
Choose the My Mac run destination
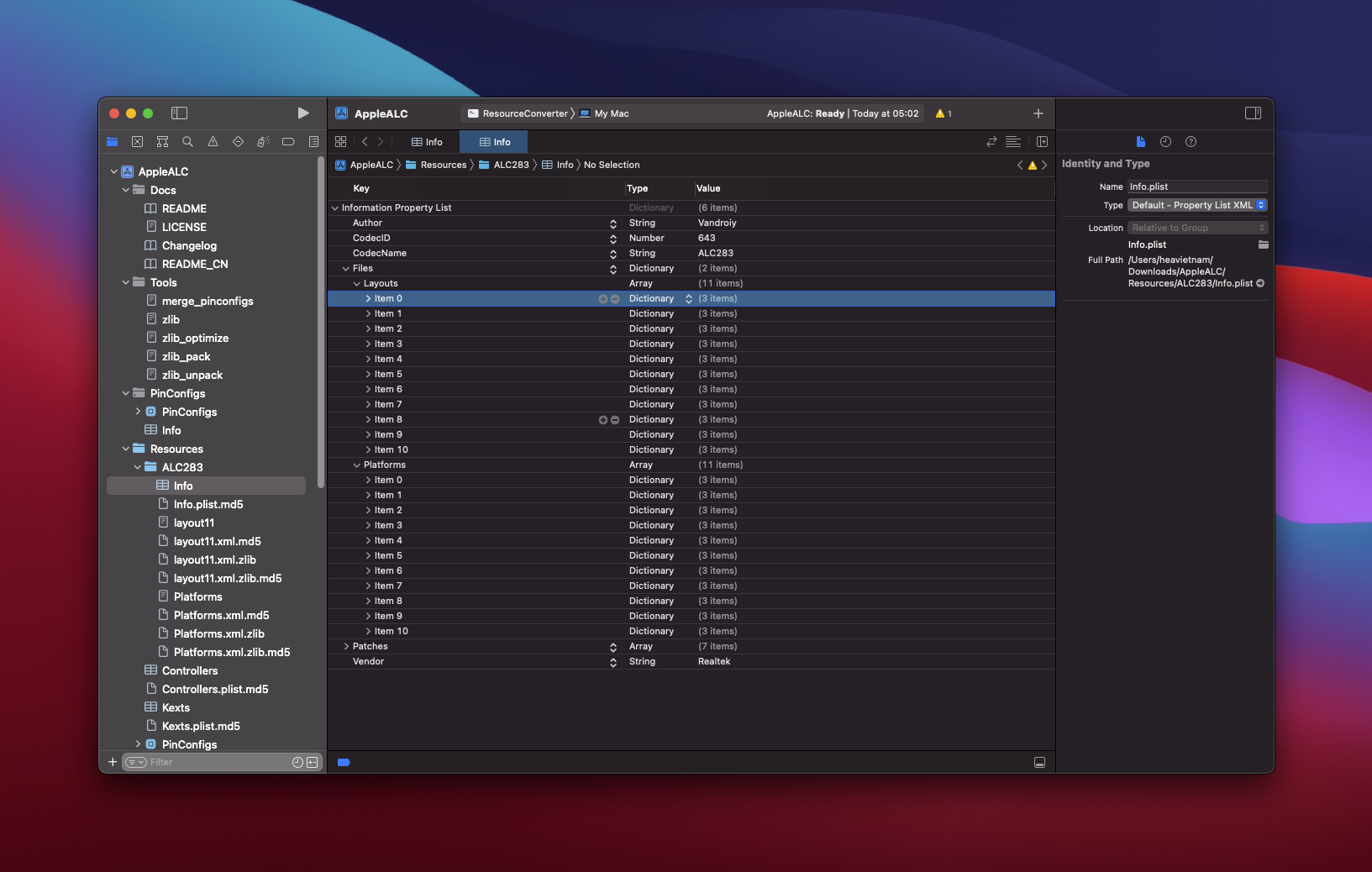pos(604,113)
